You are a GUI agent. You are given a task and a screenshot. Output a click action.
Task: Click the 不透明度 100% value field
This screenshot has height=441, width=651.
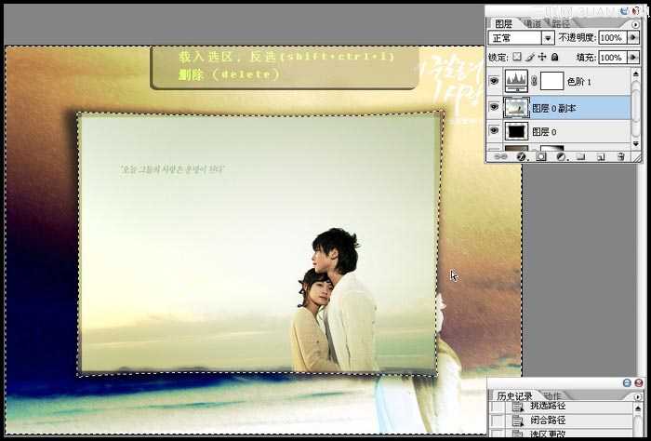611,38
